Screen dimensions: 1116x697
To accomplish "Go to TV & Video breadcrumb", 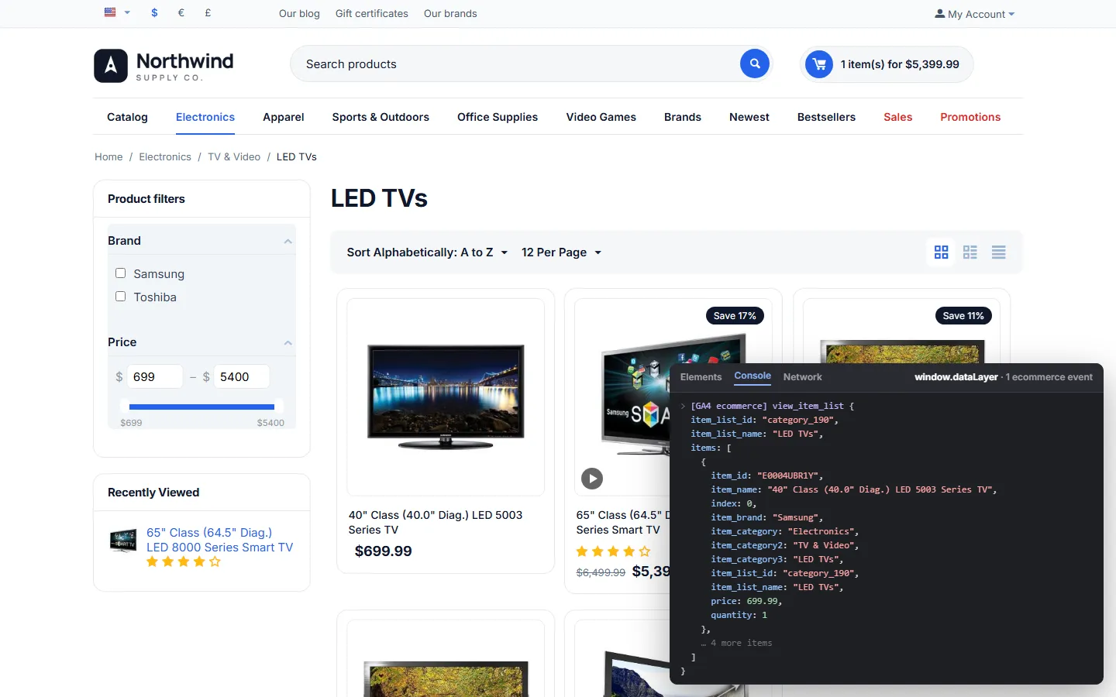I will tap(234, 156).
